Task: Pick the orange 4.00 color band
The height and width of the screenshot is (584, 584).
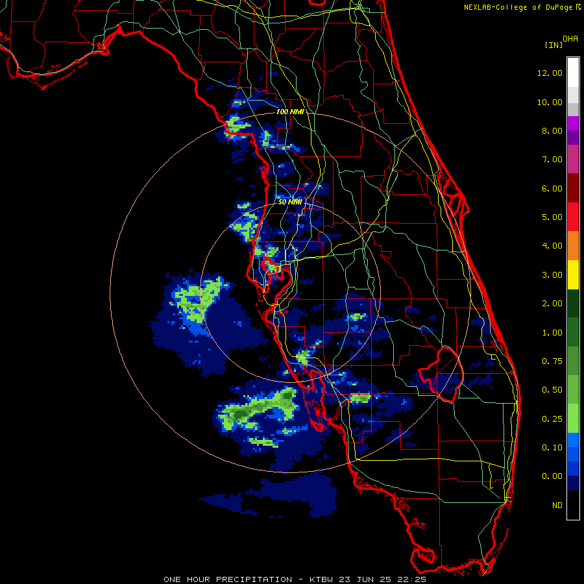Action: (x=573, y=246)
